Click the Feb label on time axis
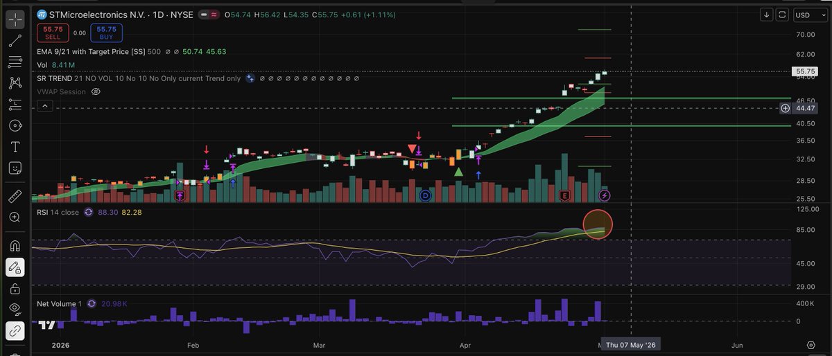Screen dimensions: 832x356 tap(193, 344)
